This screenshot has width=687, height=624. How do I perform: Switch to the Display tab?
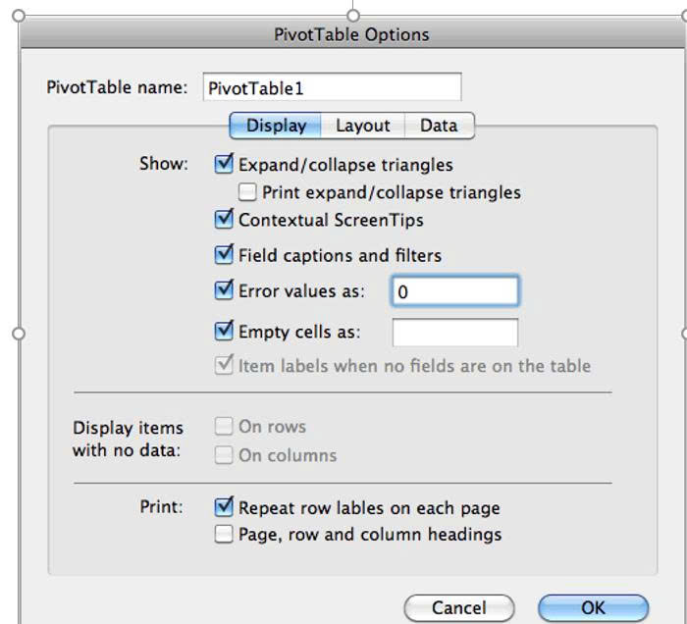[x=276, y=126]
